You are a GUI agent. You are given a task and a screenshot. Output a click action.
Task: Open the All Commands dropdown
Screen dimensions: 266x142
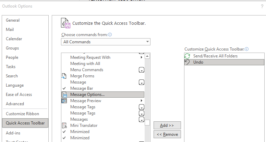click(106, 42)
